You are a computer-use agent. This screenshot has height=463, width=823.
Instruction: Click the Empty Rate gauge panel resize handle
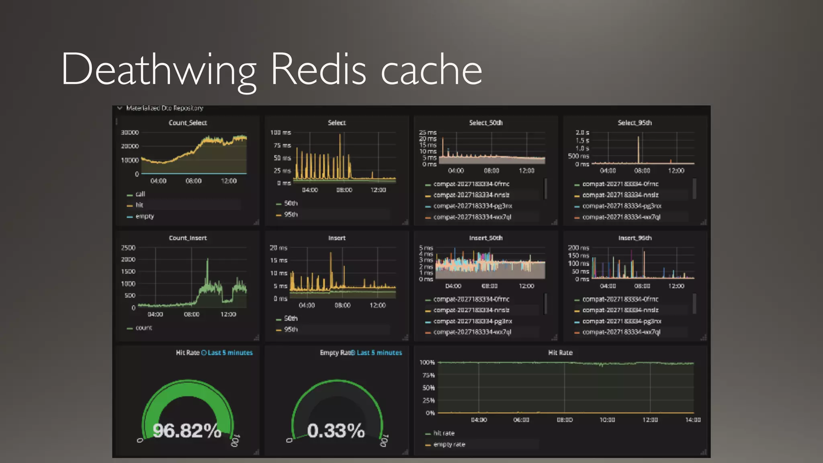click(x=405, y=453)
